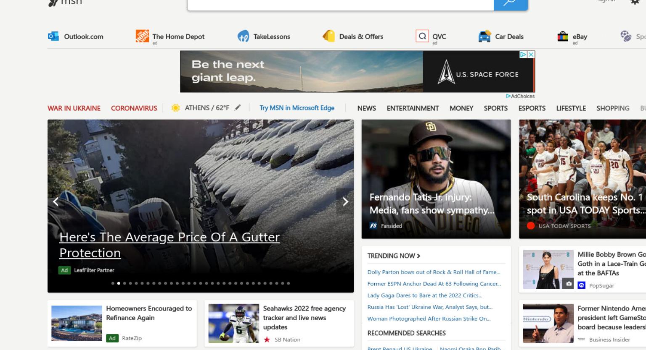Click the RateZip sponsor label
Screen dimensions: 646x350
pos(132,338)
